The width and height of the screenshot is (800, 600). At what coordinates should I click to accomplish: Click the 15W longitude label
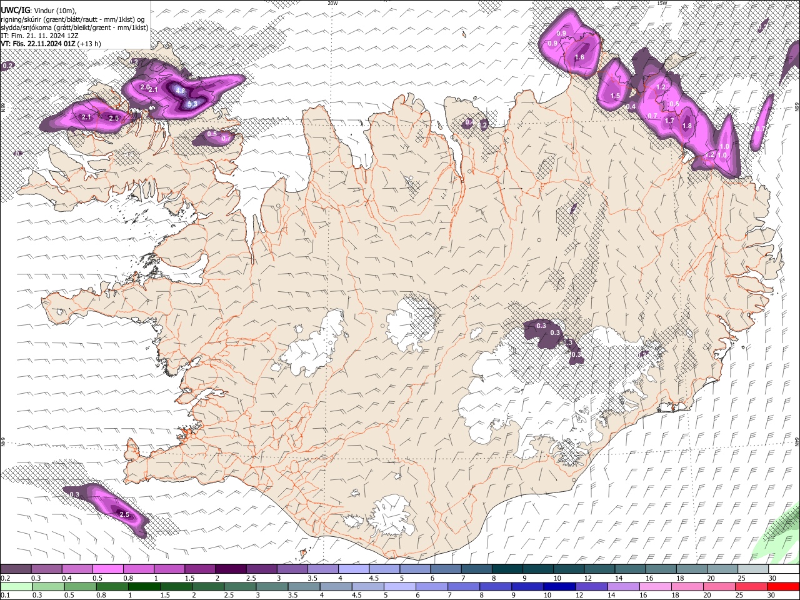point(662,3)
